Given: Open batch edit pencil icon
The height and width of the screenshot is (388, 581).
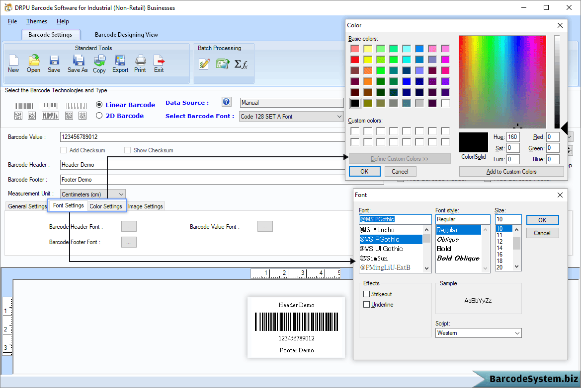Looking at the screenshot, I should [x=204, y=64].
